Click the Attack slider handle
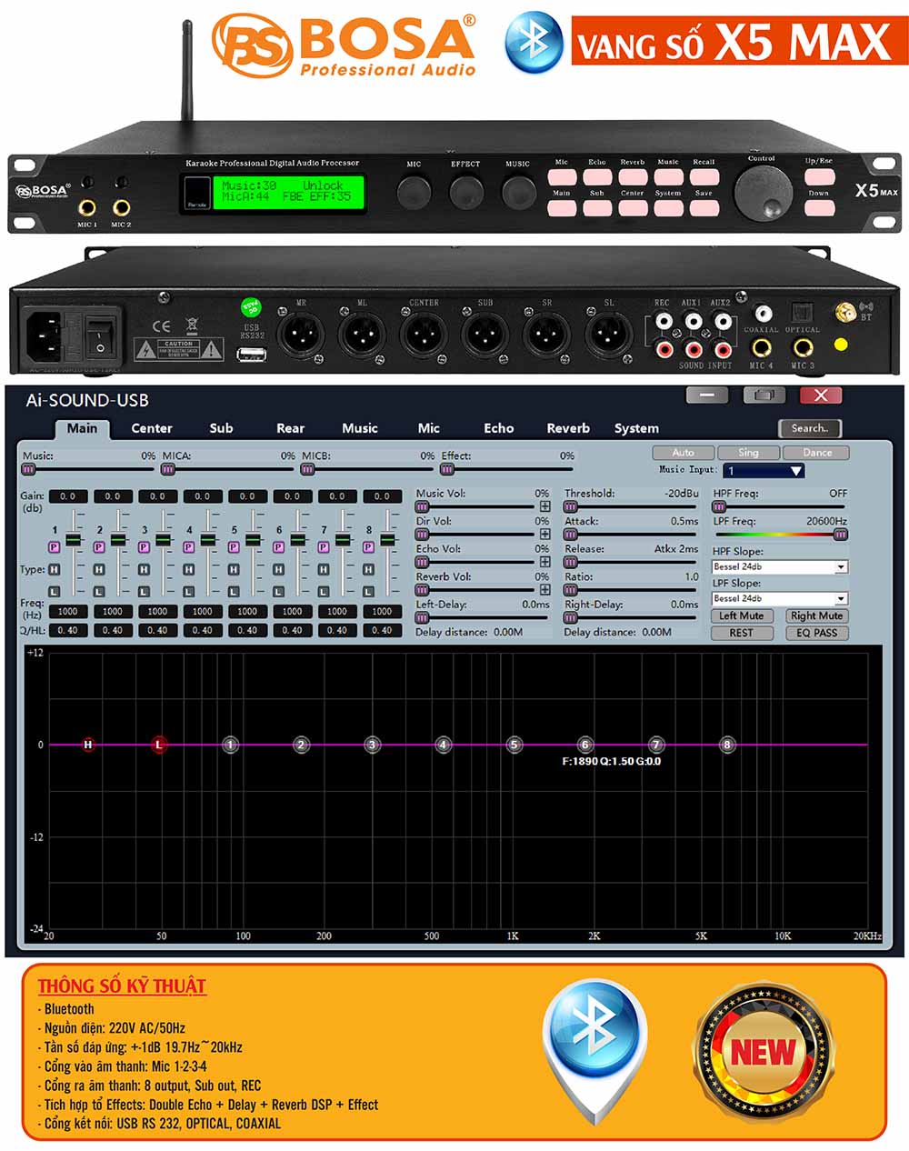Screen dimensions: 909x1151 click(571, 535)
